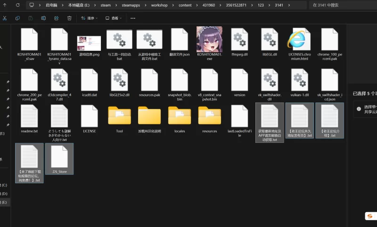Viewport: 377px width, 227px height.
Task: Click '431960' in the address breadcrumb
Action: click(x=209, y=5)
